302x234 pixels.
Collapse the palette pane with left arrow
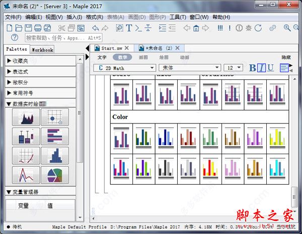pyautogui.click(x=87, y=48)
